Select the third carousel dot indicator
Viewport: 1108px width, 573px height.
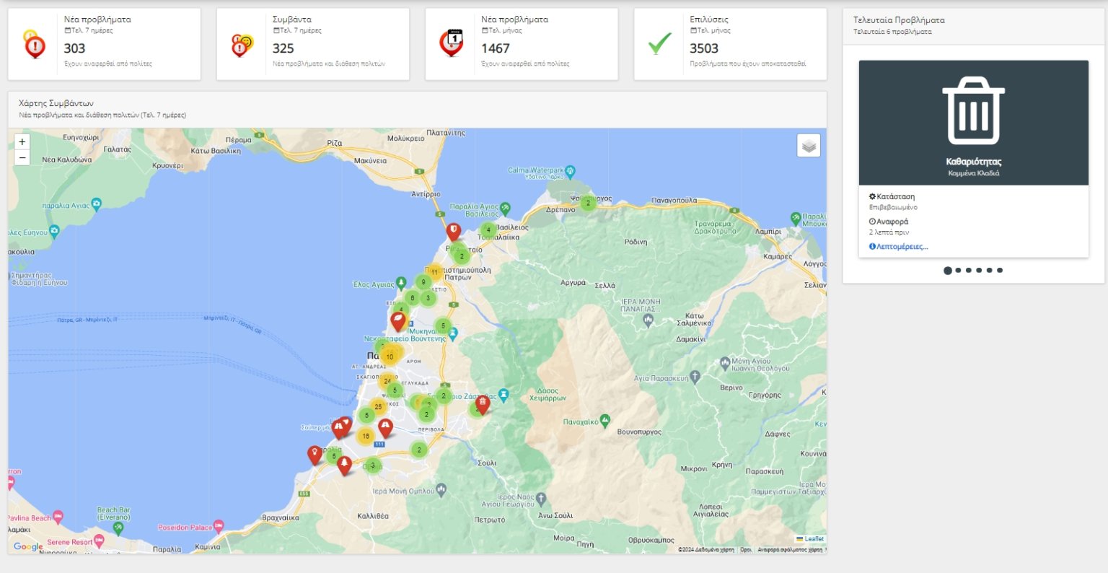point(969,271)
